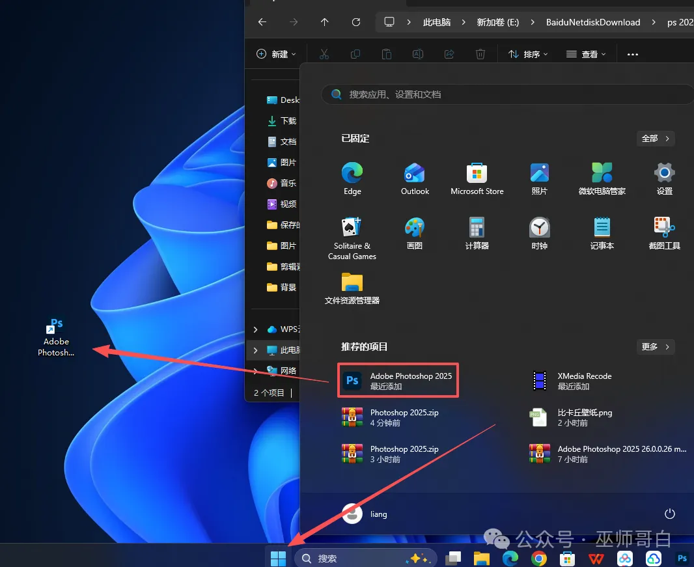Image resolution: width=694 pixels, height=567 pixels.
Task: Open Adobe Photoshop 2025 26.0.0.26 archive
Action: point(608,454)
